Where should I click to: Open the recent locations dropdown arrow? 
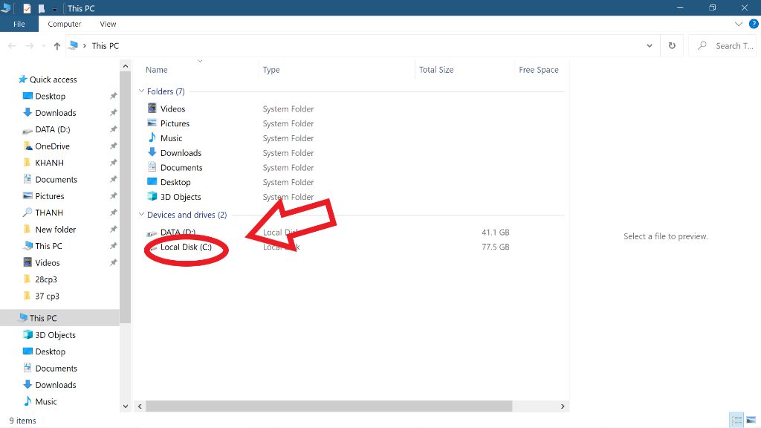click(43, 45)
